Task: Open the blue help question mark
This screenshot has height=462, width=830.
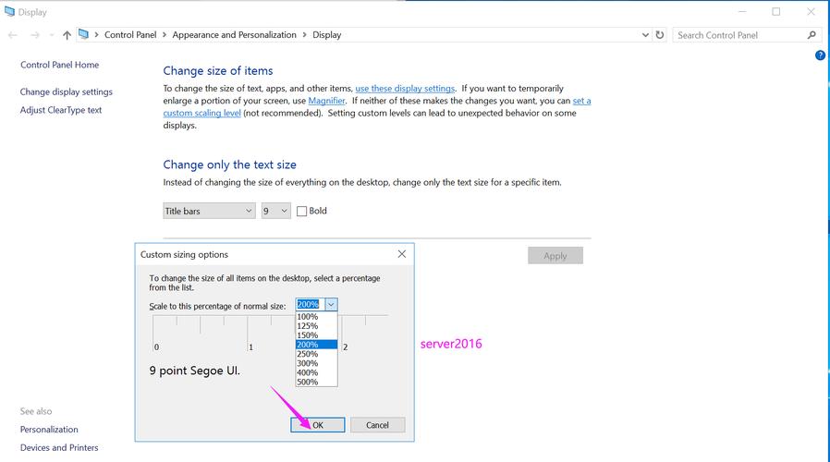Action: point(820,55)
